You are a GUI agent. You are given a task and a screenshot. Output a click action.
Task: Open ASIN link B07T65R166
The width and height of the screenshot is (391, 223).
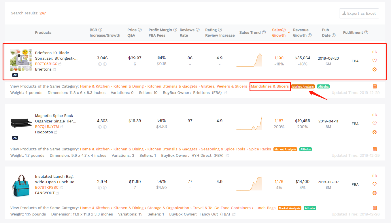[x=46, y=64]
